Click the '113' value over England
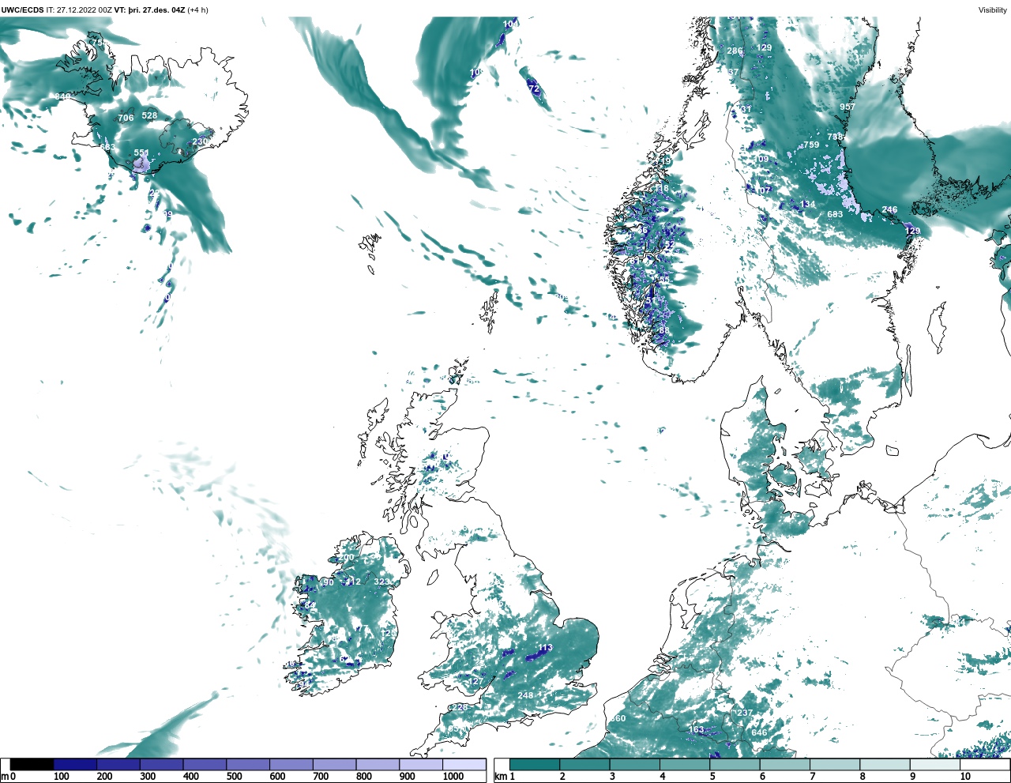The image size is (1011, 783). tap(545, 649)
